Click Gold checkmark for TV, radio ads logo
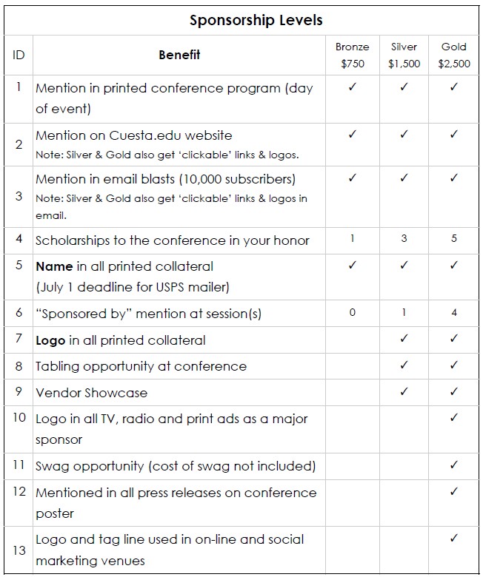This screenshot has height=577, width=483. (454, 418)
